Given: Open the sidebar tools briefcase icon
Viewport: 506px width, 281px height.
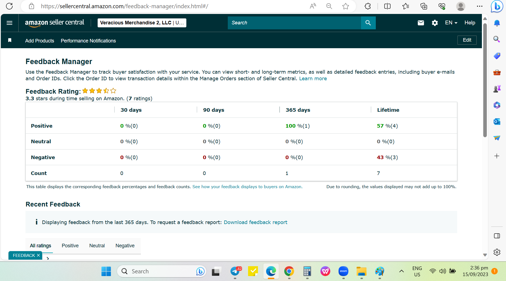Looking at the screenshot, I should (x=497, y=72).
